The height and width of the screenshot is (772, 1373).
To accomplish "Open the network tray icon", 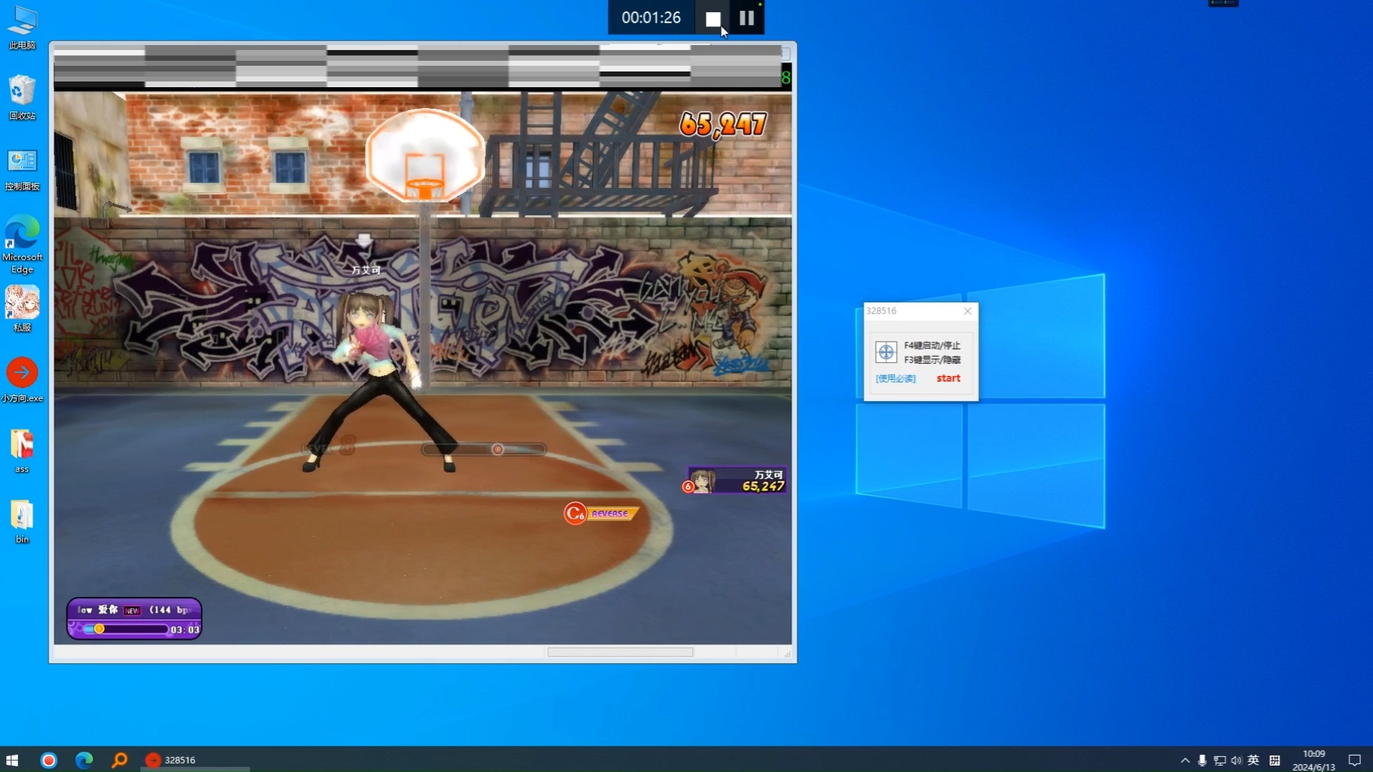I will tap(1220, 760).
